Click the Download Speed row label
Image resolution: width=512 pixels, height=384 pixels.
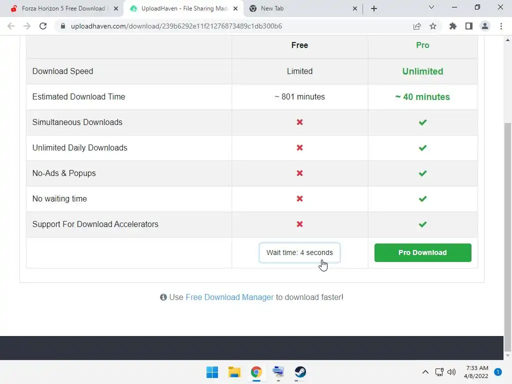[62, 71]
